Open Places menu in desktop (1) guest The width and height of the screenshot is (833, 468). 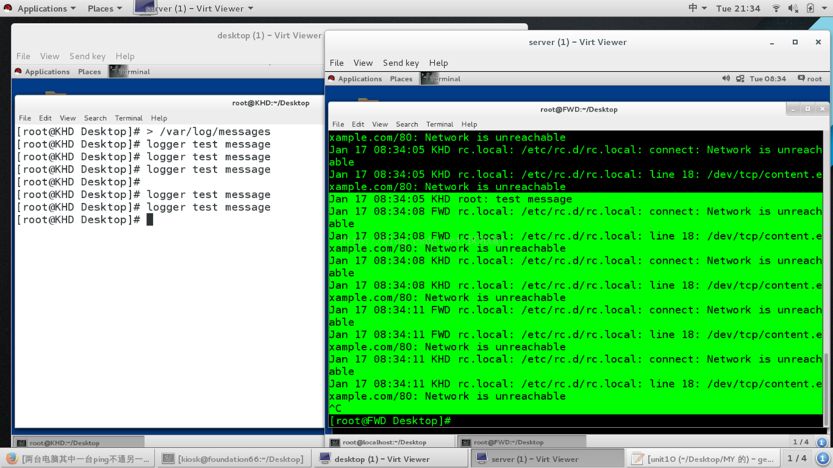click(89, 71)
